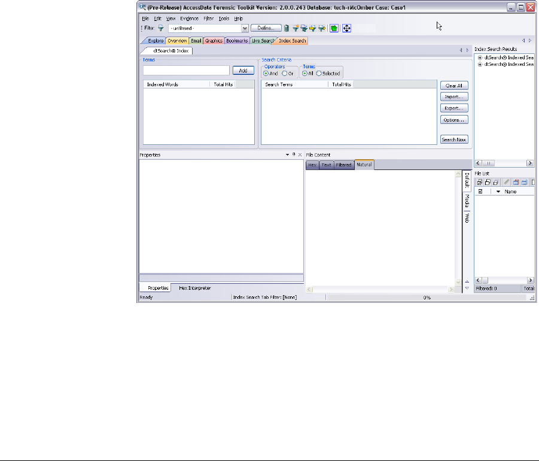539x461 pixels.
Task: Click left arrow beside dtSearch Index tab row
Action: tap(461, 50)
